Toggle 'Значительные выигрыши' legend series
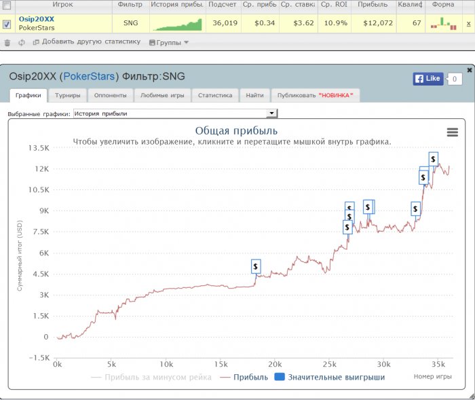 [x=330, y=378]
